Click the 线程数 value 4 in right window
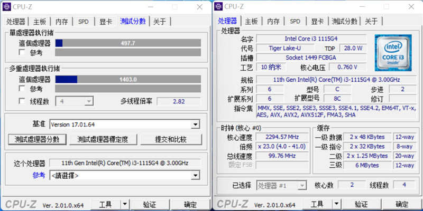Screen dimensions: 423x211 tap(404, 185)
